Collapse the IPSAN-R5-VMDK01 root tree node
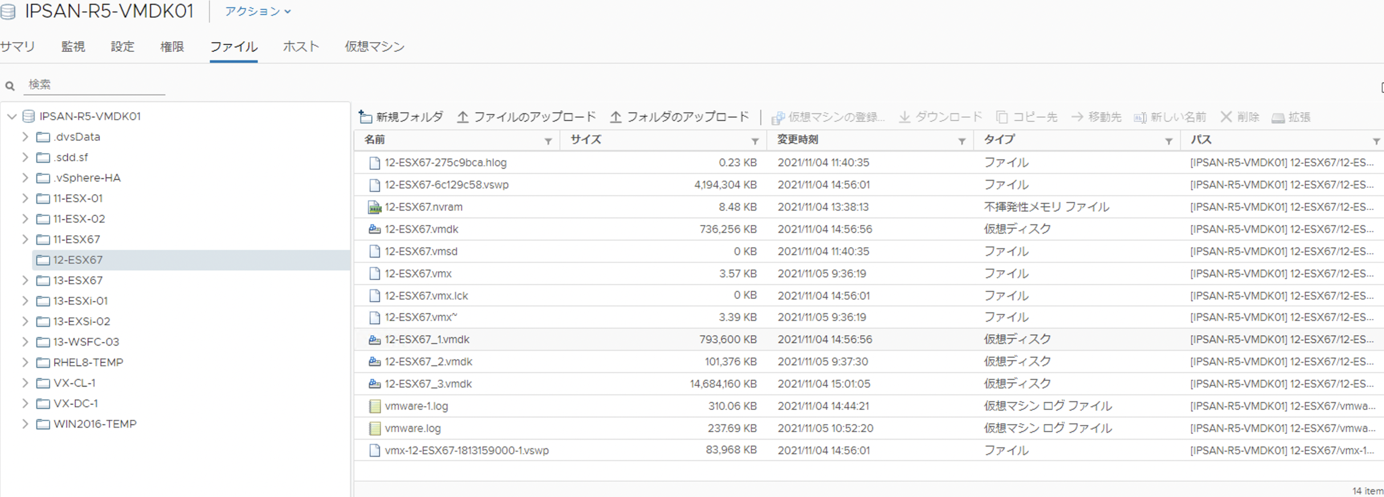The image size is (1384, 497). point(12,116)
